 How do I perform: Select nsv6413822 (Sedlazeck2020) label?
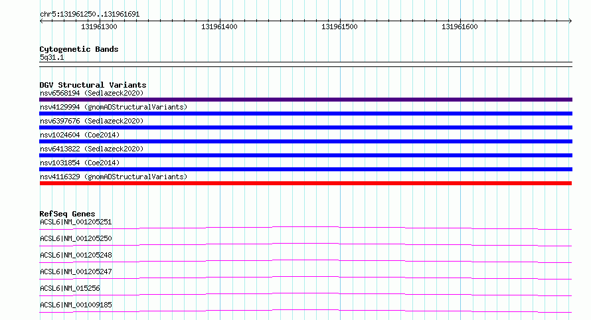coord(92,149)
